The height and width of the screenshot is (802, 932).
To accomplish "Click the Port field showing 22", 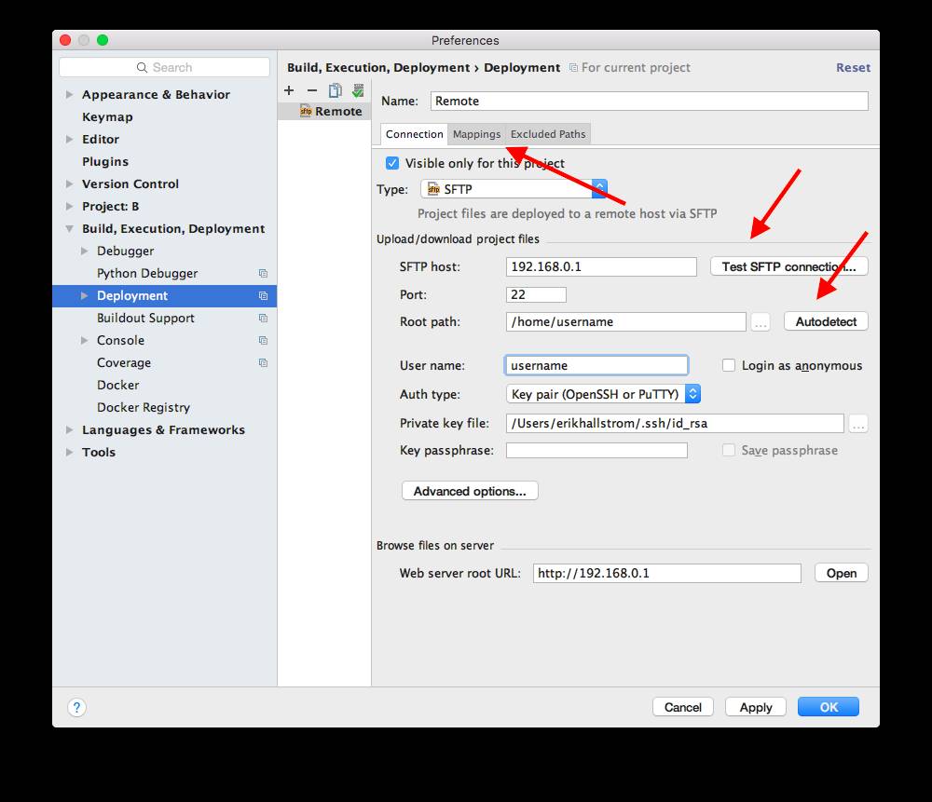I will click(x=536, y=294).
